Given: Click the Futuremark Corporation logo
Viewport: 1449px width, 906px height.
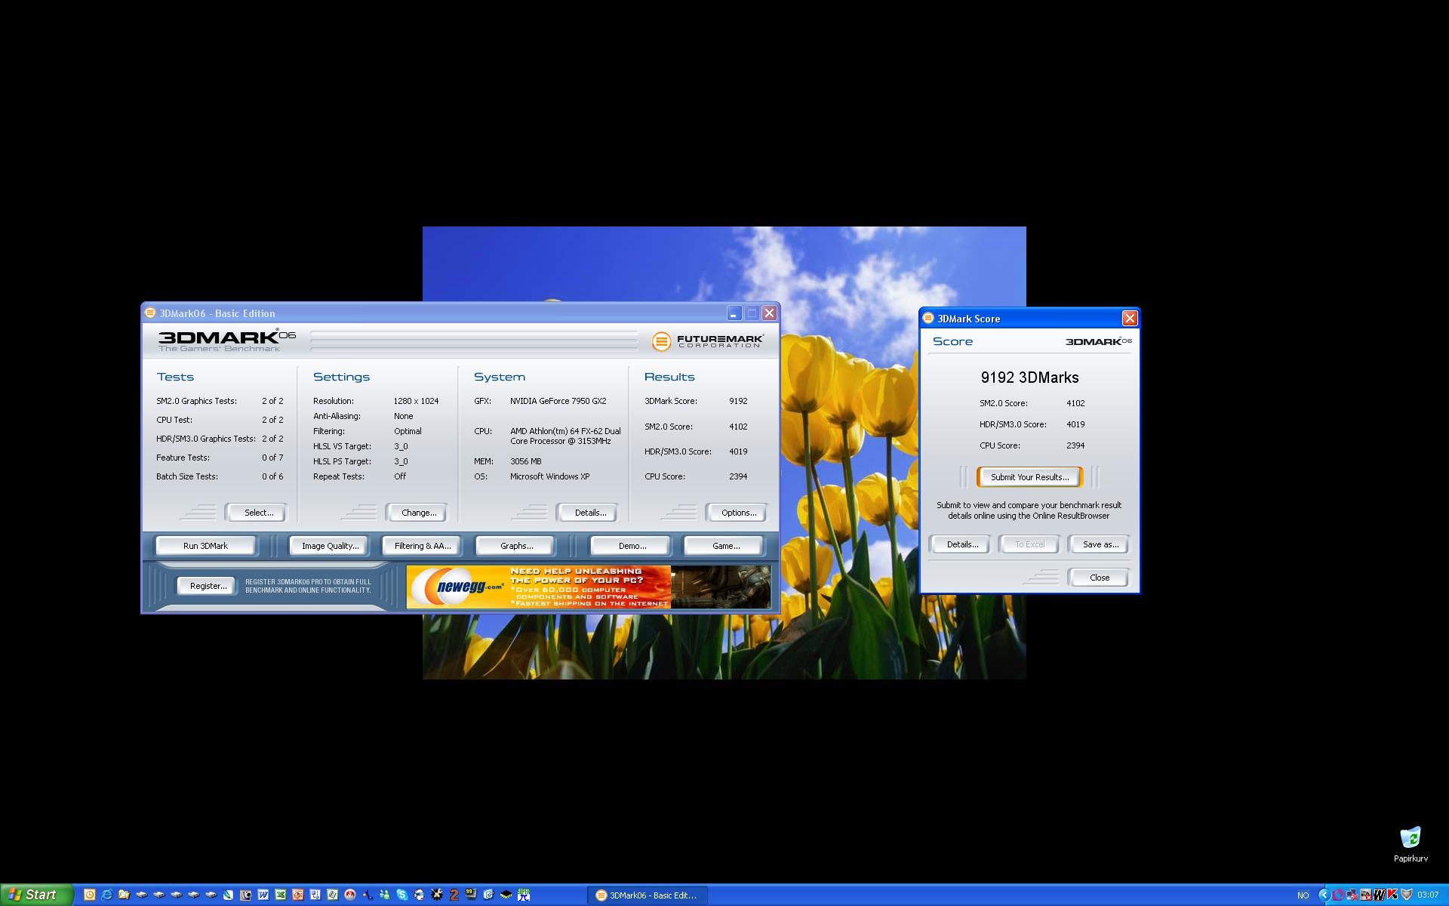Looking at the screenshot, I should (707, 341).
